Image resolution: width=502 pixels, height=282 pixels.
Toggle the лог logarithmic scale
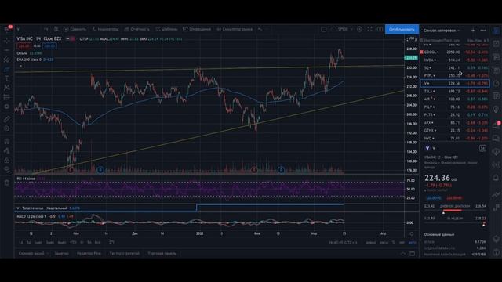[402, 243]
